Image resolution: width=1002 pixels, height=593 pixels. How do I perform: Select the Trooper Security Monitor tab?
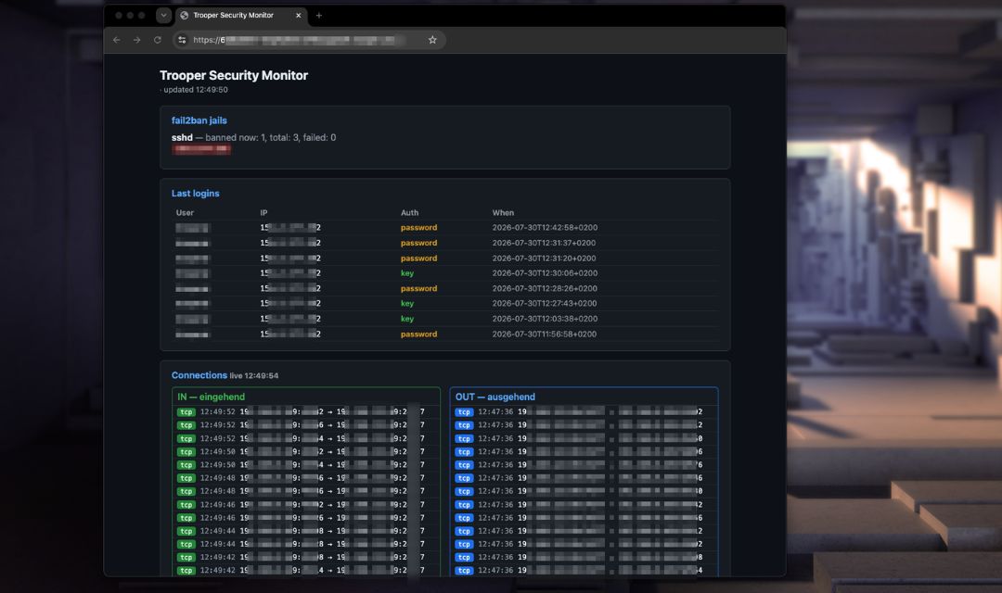pyautogui.click(x=241, y=16)
